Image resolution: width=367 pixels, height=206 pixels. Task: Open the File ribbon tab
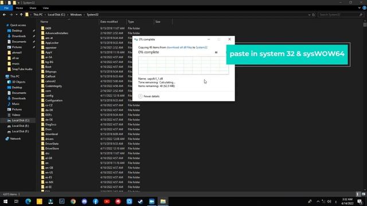pyautogui.click(x=6, y=8)
